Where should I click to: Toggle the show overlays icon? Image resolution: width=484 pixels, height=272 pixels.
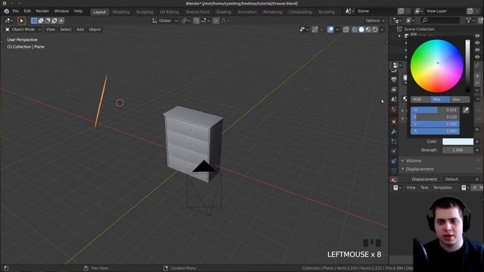tap(330, 29)
